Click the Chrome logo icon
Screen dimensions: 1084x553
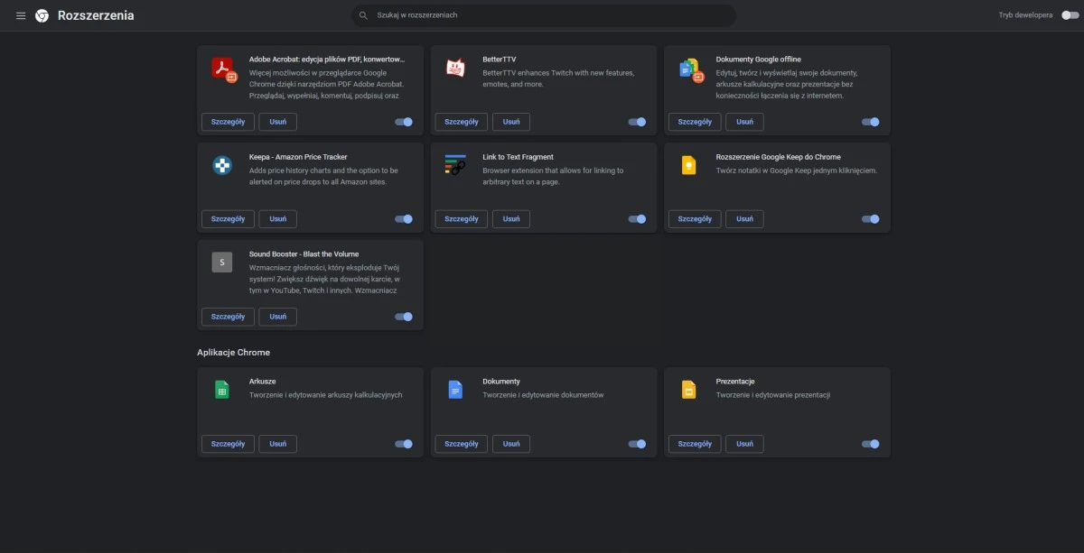click(x=42, y=15)
